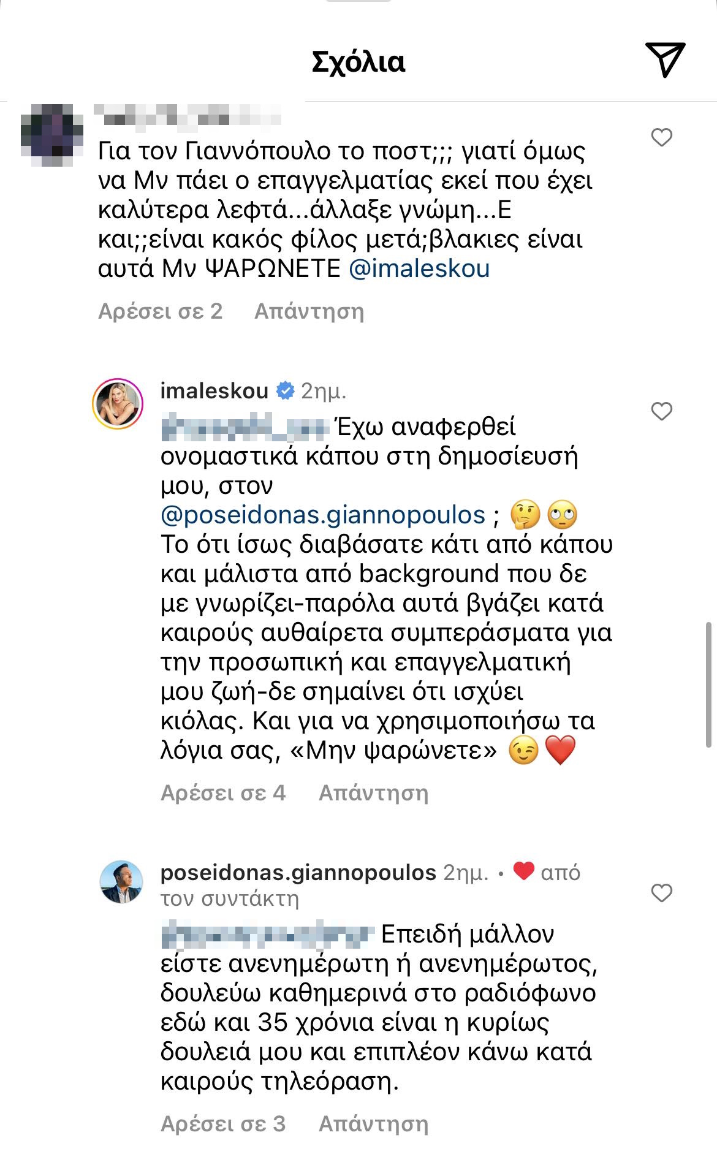Click the @poseidonas.giannopoulos mention link

[x=323, y=515]
